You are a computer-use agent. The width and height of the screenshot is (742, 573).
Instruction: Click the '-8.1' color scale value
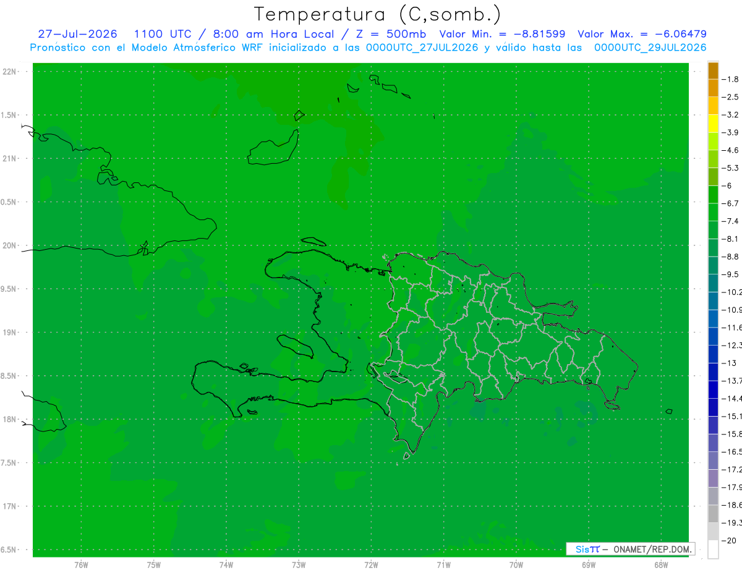(730, 239)
